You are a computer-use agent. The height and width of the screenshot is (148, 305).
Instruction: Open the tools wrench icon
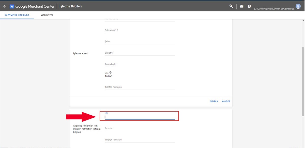[x=231, y=6]
